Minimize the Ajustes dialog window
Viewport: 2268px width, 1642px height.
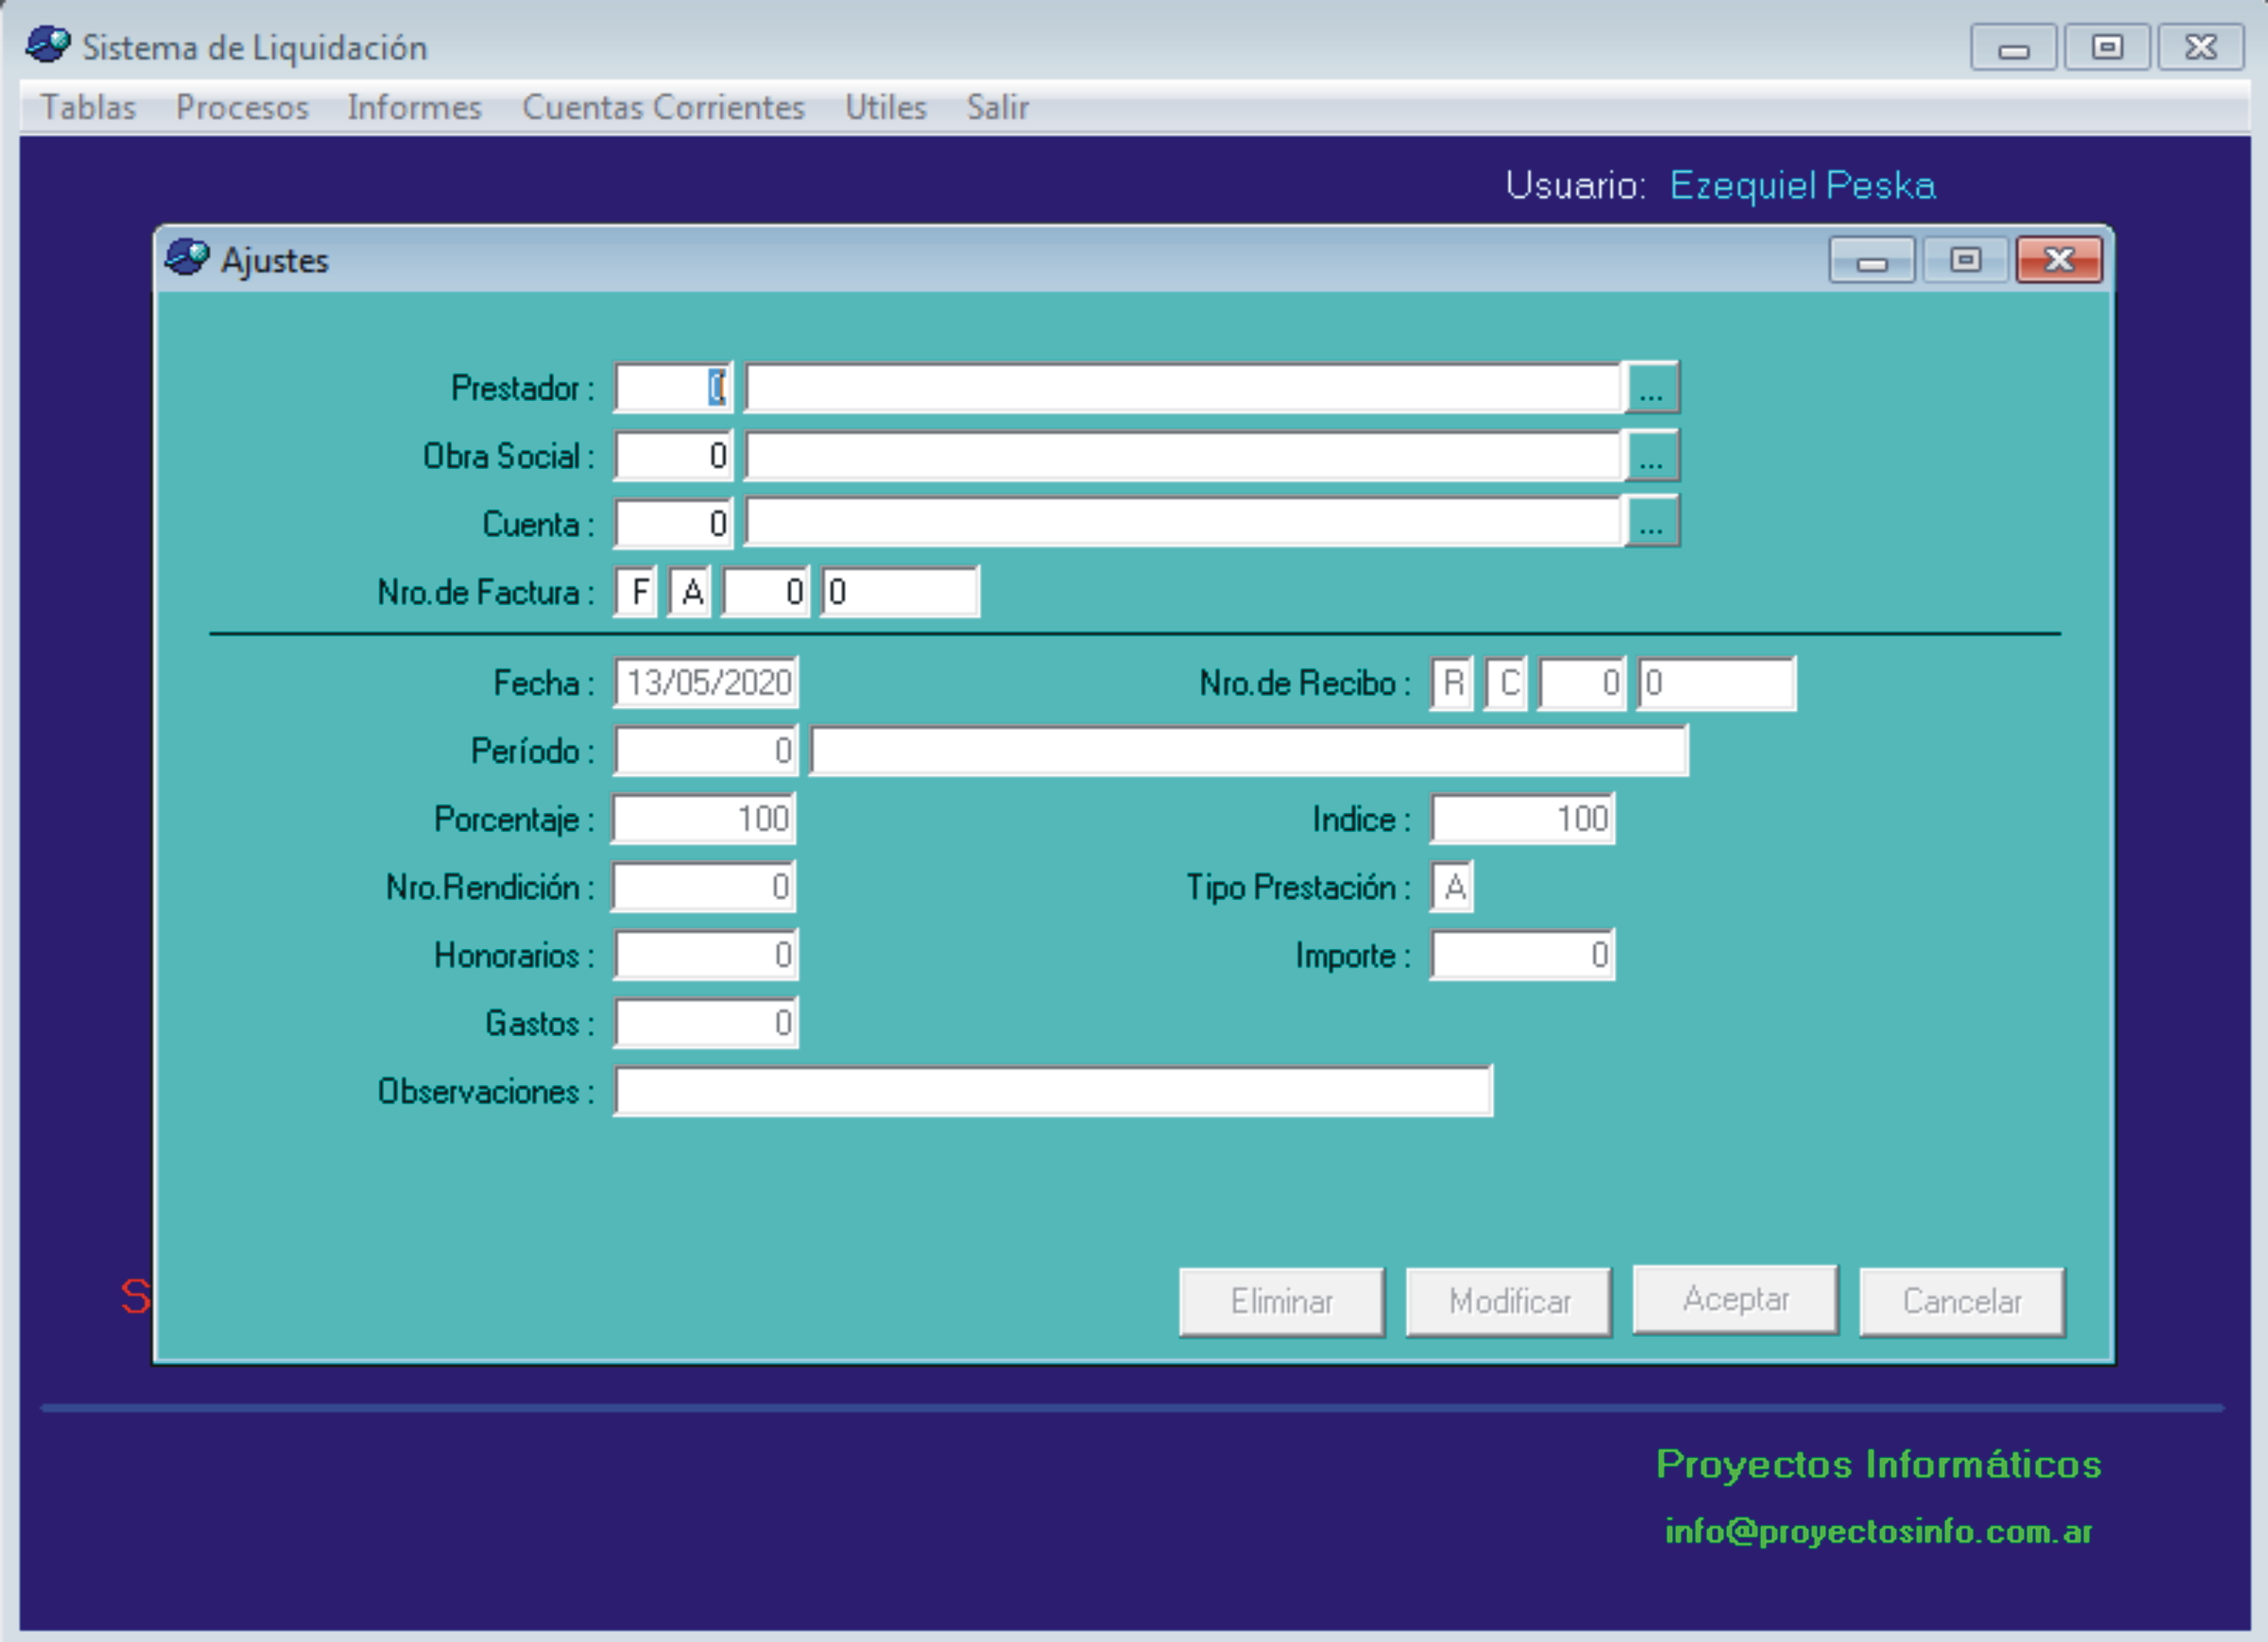[x=1872, y=260]
